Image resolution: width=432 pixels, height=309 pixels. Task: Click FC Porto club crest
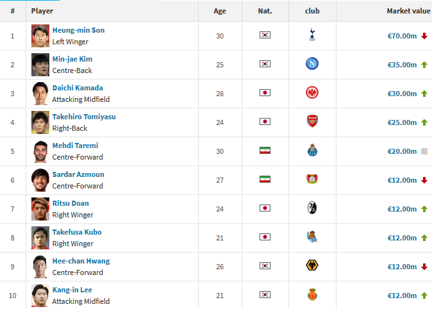[312, 151]
